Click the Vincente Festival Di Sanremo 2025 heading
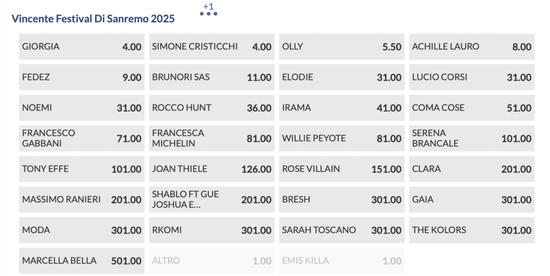The height and width of the screenshot is (276, 550). click(93, 19)
